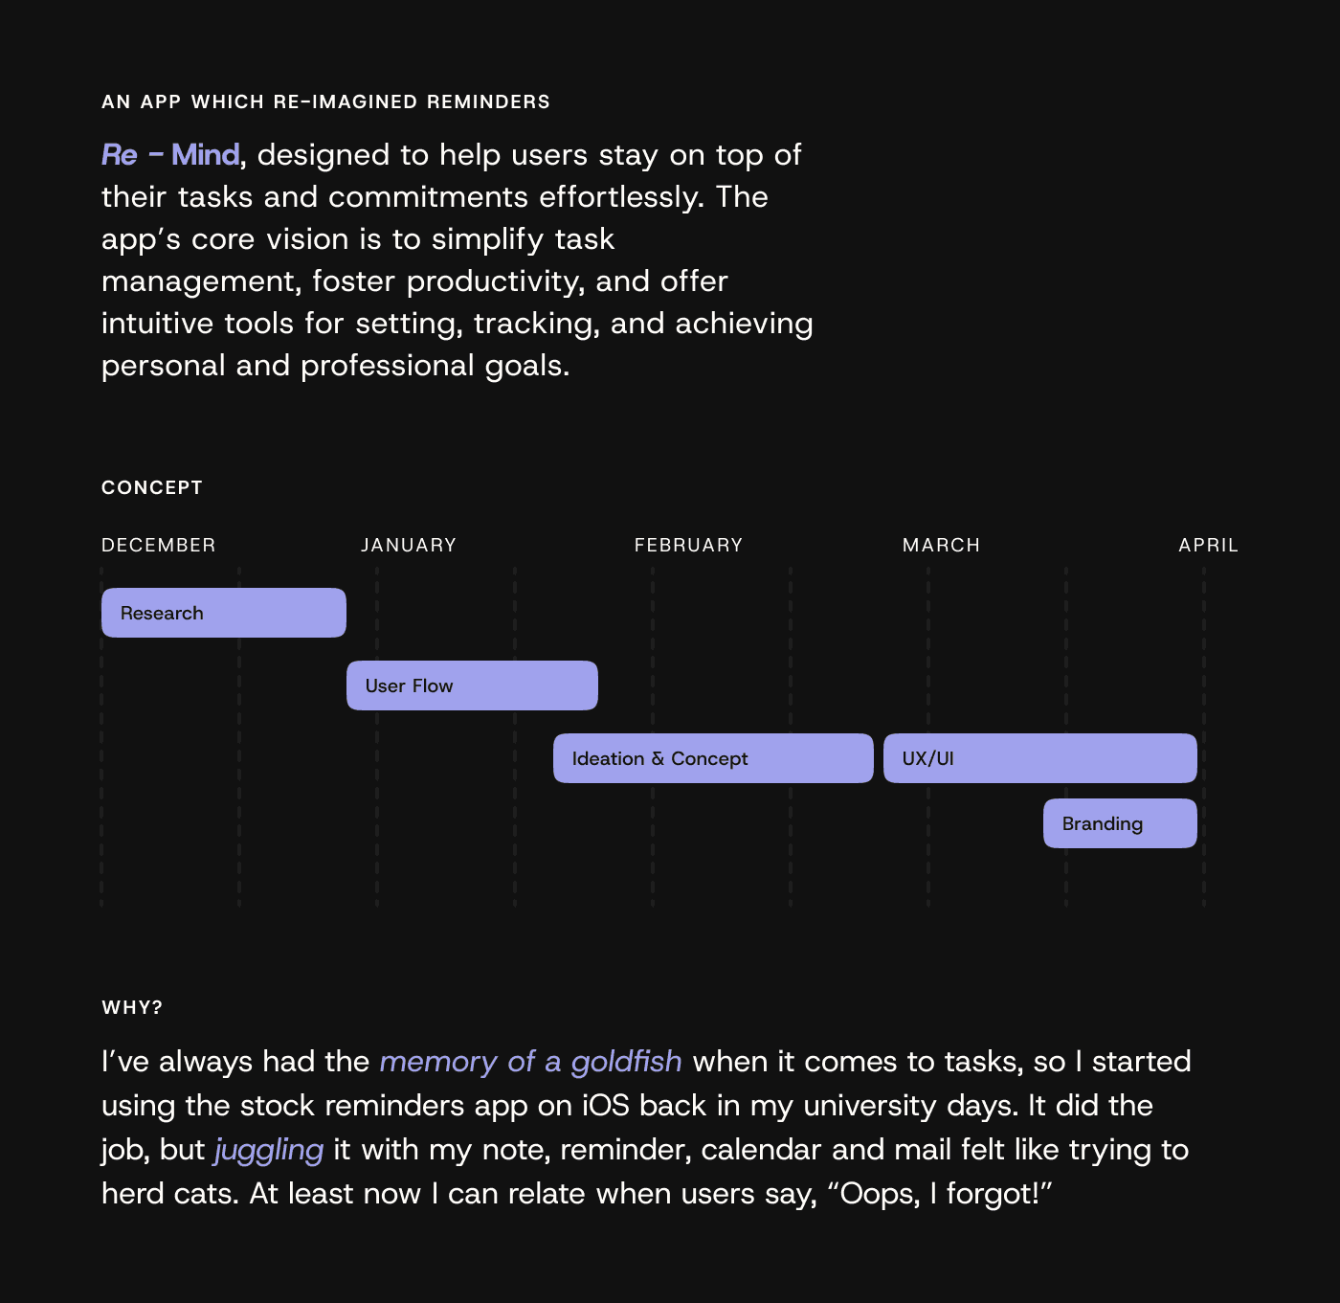Click the paragraph line 'personal and professional goals.'
Image resolution: width=1340 pixels, height=1303 pixels.
pyautogui.click(x=336, y=366)
